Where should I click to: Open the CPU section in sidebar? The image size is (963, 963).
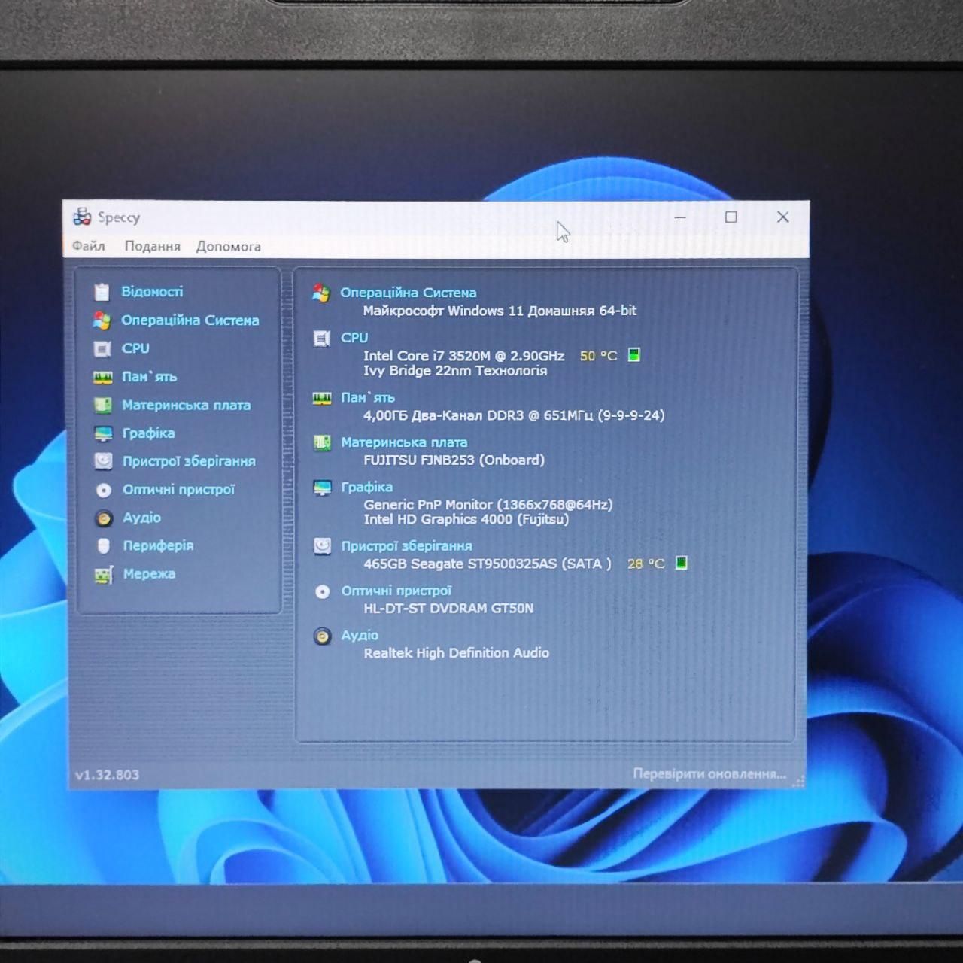tap(135, 348)
